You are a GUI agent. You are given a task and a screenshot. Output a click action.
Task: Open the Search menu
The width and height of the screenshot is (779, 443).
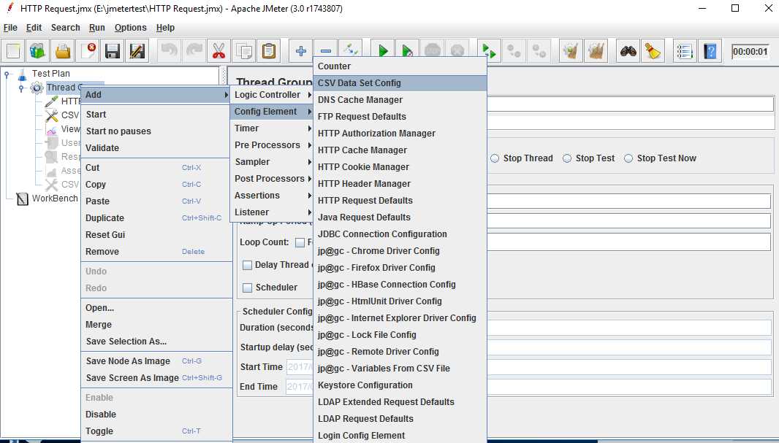66,28
